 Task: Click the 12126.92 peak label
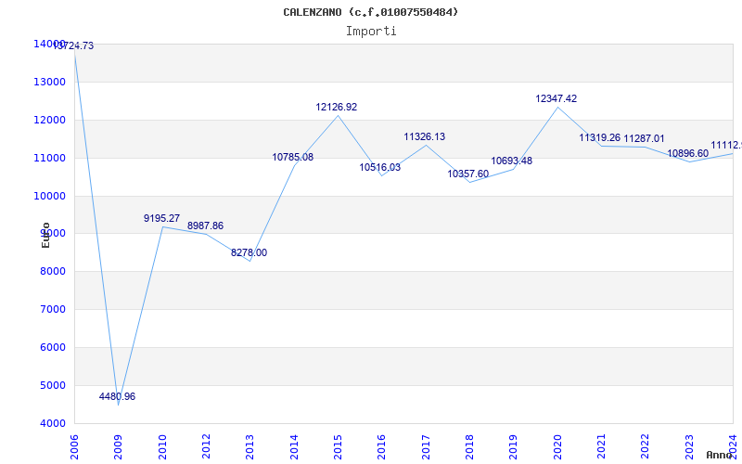coord(336,107)
